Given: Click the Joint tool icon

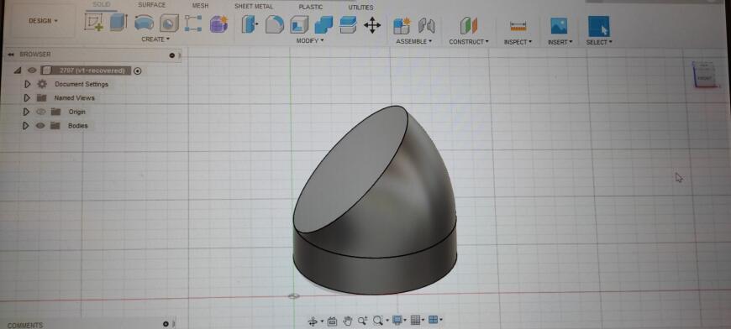Looking at the screenshot, I should [426, 25].
